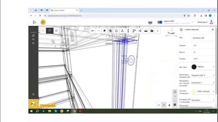Select the compass measuring tool
218x122 pixels.
pyautogui.click(x=122, y=31)
